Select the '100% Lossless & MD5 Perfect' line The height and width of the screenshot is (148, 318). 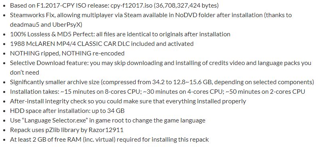[x=120, y=34]
